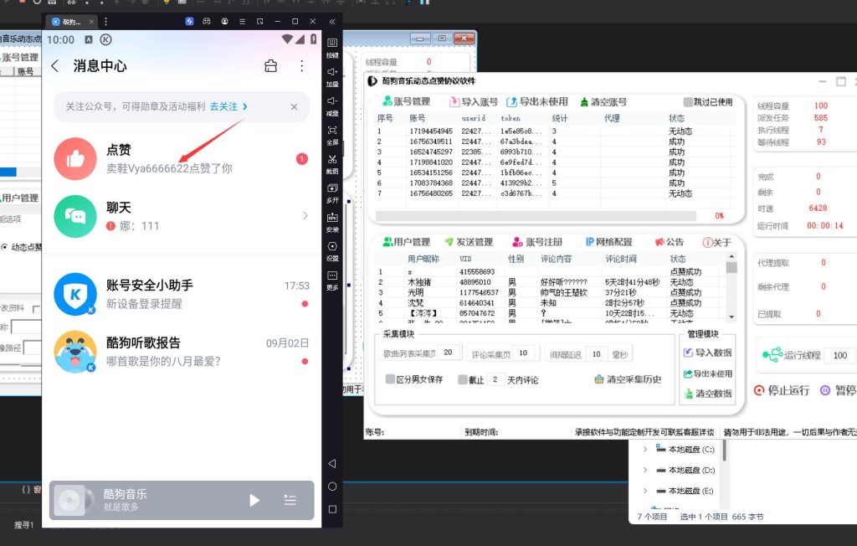Switch to the 发送管理 tab
This screenshot has height=546, width=857.
coord(468,242)
